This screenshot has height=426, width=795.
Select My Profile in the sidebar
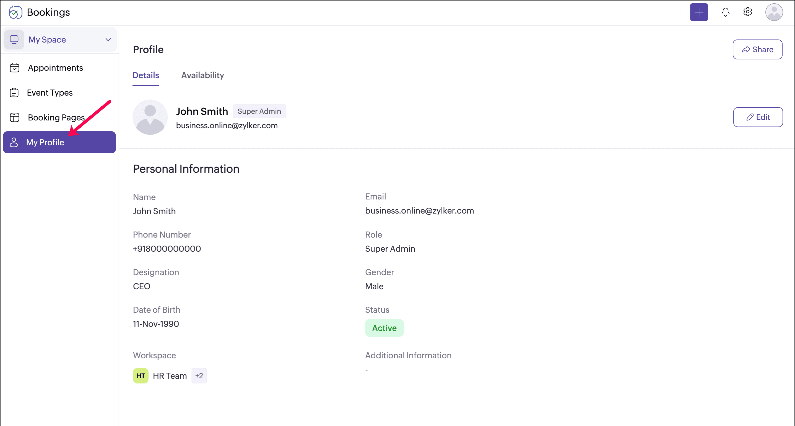(59, 142)
